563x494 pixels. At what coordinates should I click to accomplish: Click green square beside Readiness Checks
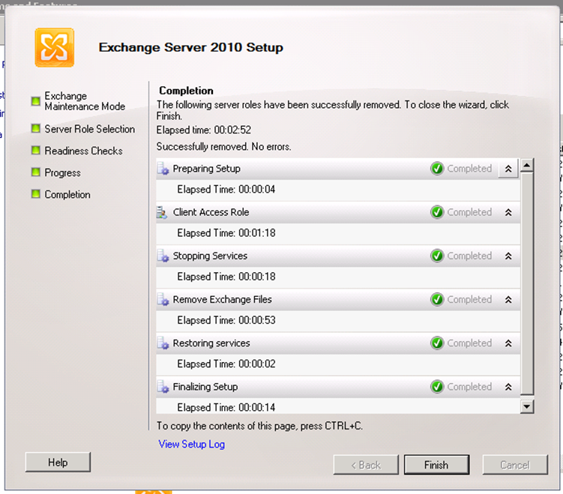point(35,150)
